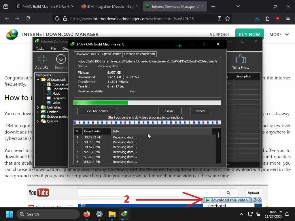Click the Add URL toolbar icon
Viewport: 295px width, 221px height.
click(x=42, y=62)
